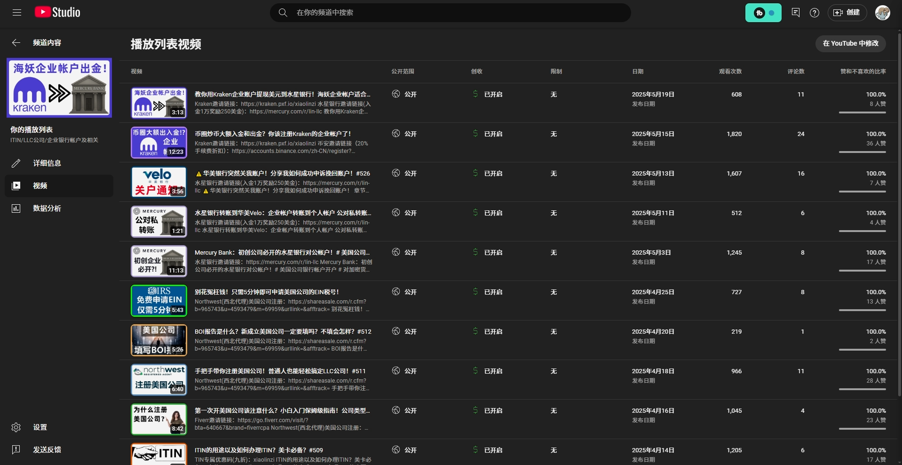Open the 12:23 Kraken 企业 video thumbnail

(x=159, y=143)
